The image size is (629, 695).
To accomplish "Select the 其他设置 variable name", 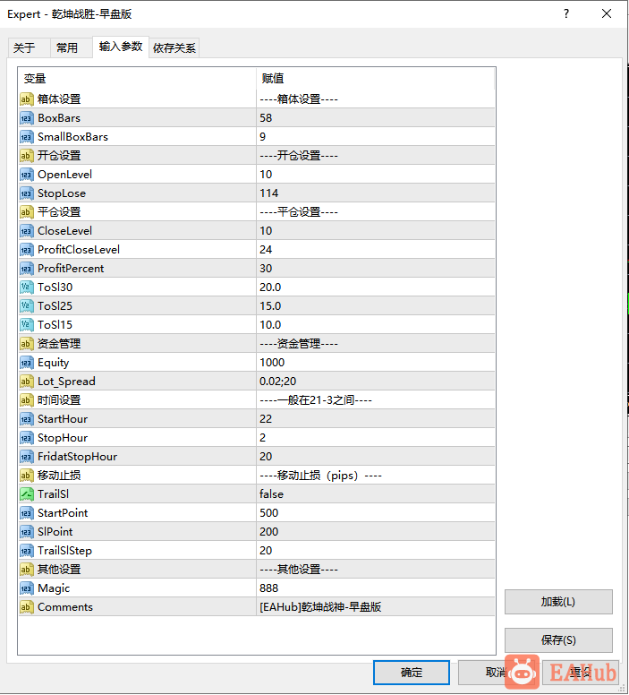I will point(59,569).
